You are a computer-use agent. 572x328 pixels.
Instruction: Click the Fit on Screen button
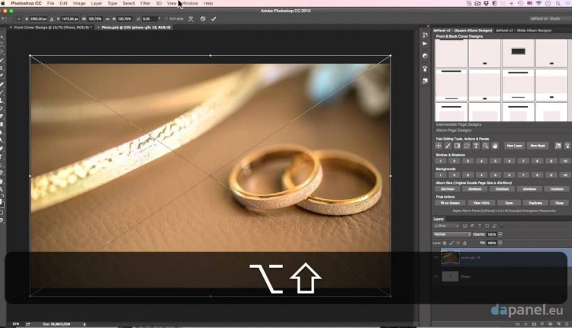[450, 203]
